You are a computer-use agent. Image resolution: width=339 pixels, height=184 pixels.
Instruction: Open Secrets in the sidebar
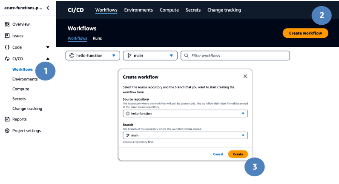click(19, 98)
